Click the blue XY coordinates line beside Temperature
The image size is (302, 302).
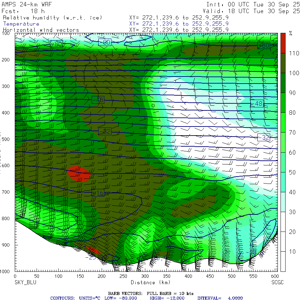click(x=179, y=24)
